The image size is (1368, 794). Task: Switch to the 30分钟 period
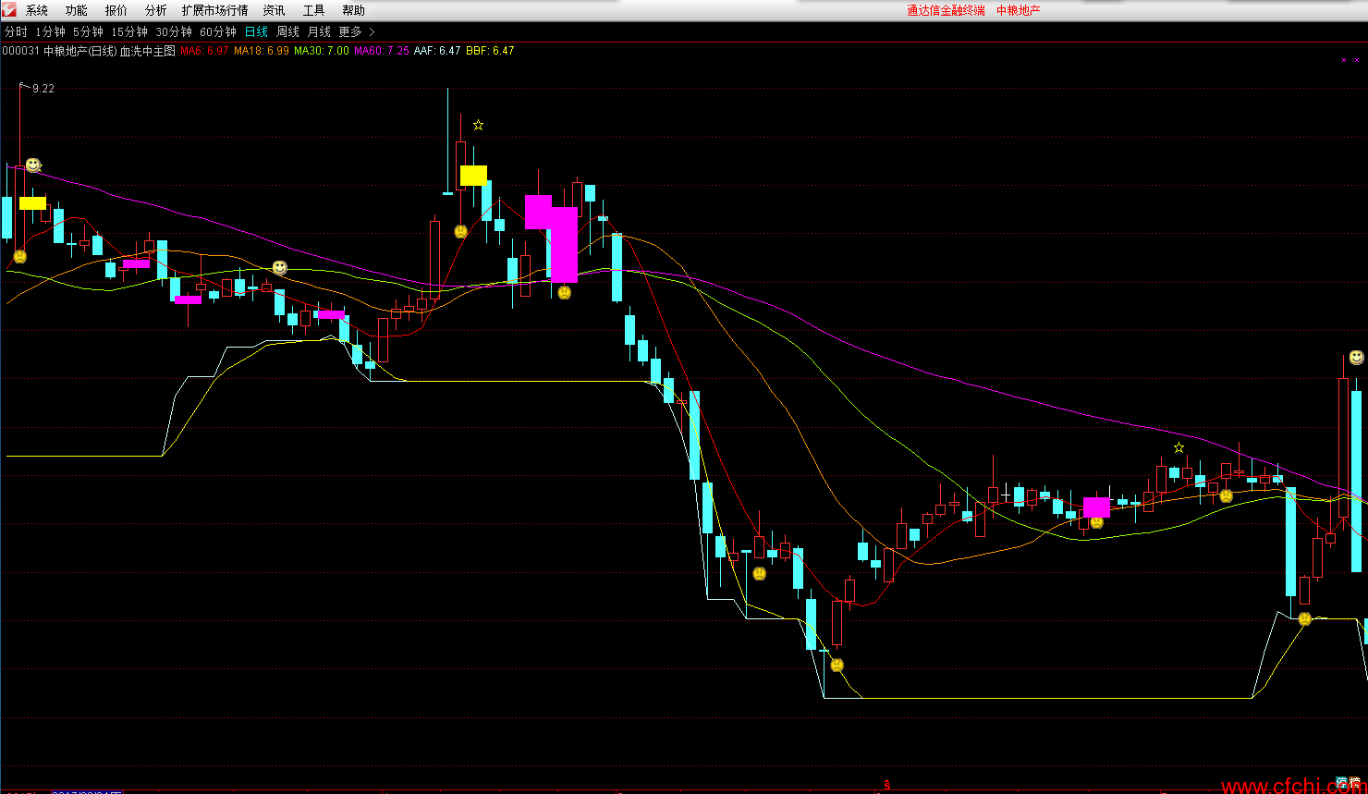(x=174, y=32)
